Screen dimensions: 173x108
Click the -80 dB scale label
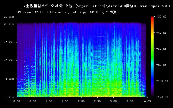tap(161, 65)
